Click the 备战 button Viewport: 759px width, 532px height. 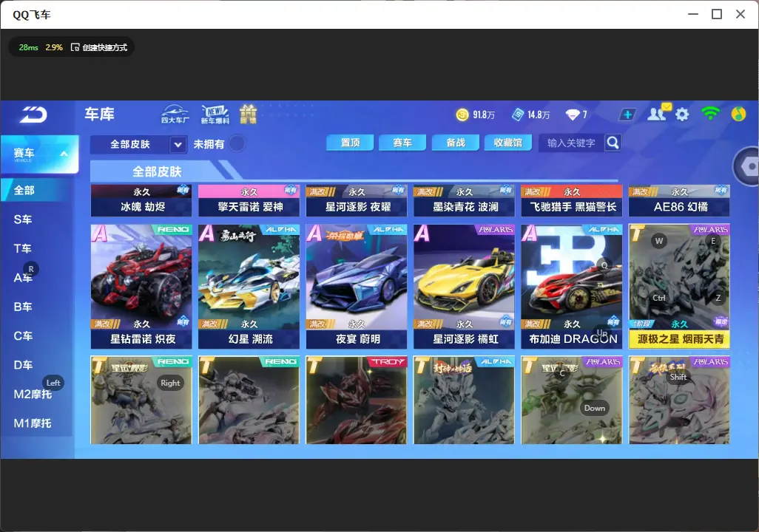point(456,143)
